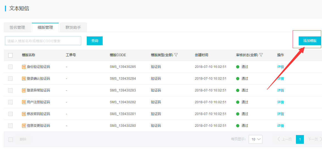Focus the template name search field
Screen dimensions: 322x155
tap(43, 41)
